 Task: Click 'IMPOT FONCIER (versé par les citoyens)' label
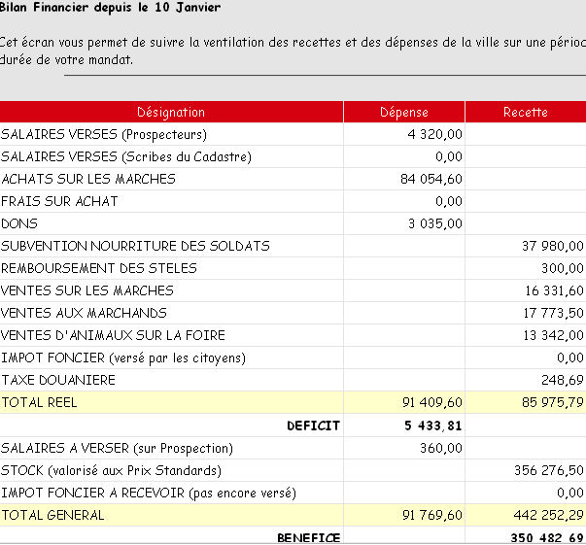123,358
